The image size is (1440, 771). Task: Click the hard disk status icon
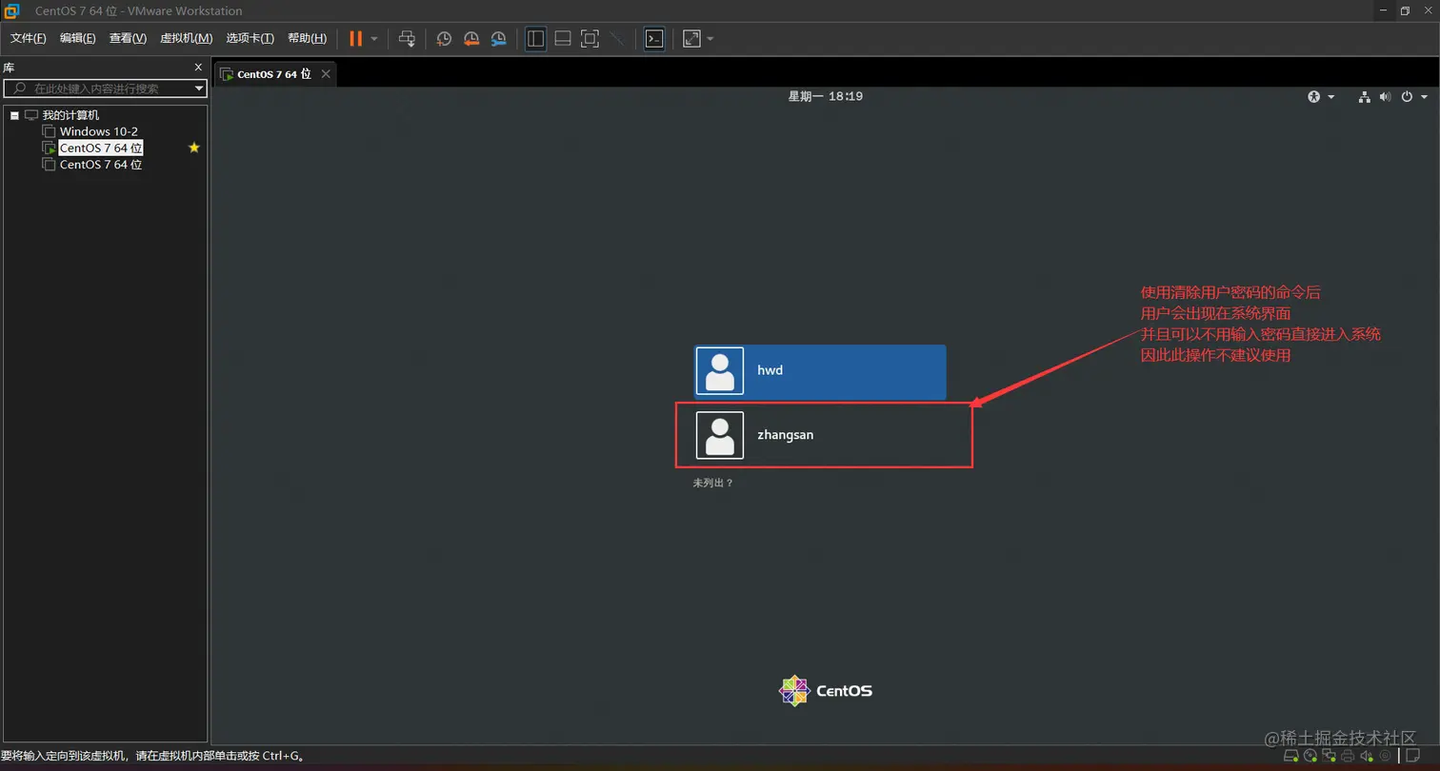click(1291, 757)
